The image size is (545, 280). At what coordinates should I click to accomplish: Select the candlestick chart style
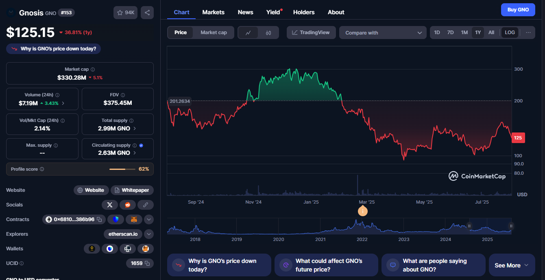click(x=268, y=33)
